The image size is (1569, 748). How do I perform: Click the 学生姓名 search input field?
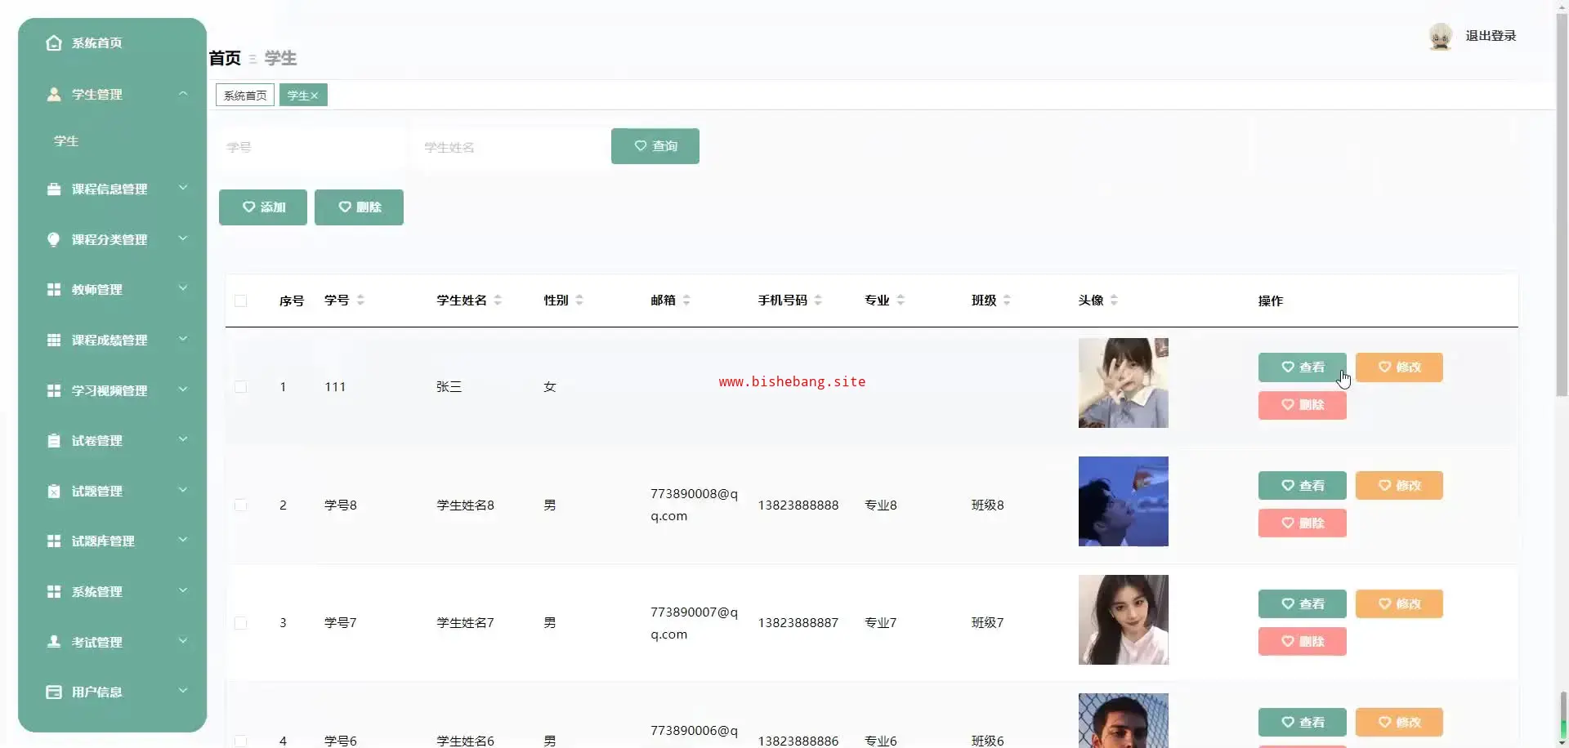click(509, 148)
